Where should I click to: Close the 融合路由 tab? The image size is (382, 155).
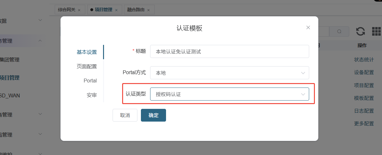click(149, 10)
